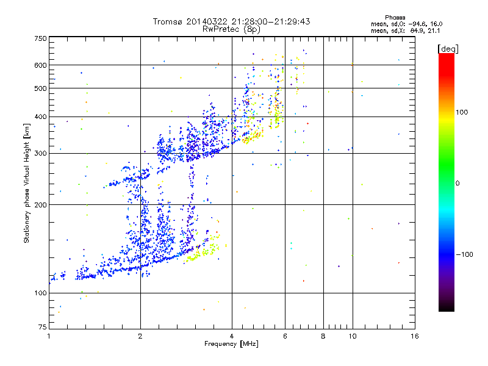The height and width of the screenshot is (366, 488).
Task: Click the y-axis tick label "300"
Action: point(41,154)
